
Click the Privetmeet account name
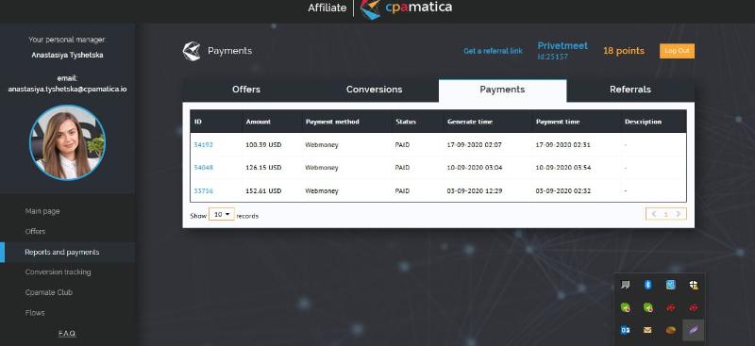pyautogui.click(x=562, y=45)
